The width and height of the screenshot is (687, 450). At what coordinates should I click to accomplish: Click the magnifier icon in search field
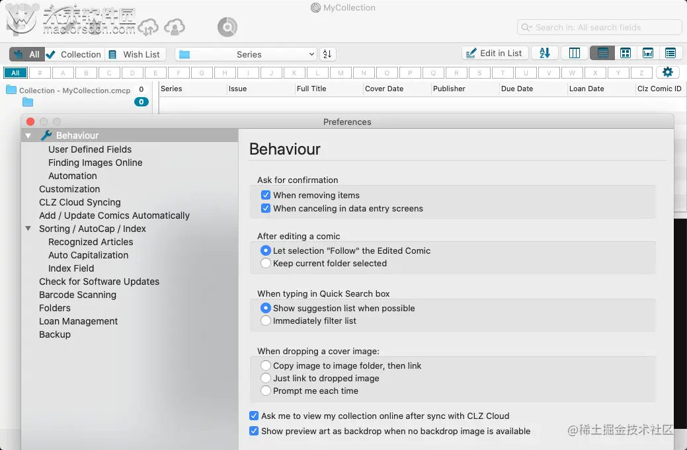(x=526, y=27)
